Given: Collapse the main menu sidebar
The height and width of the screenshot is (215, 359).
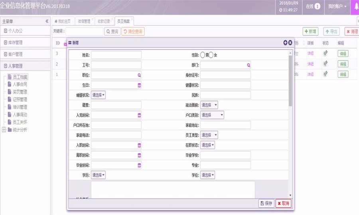Looking at the screenshot, I should coord(47,21).
